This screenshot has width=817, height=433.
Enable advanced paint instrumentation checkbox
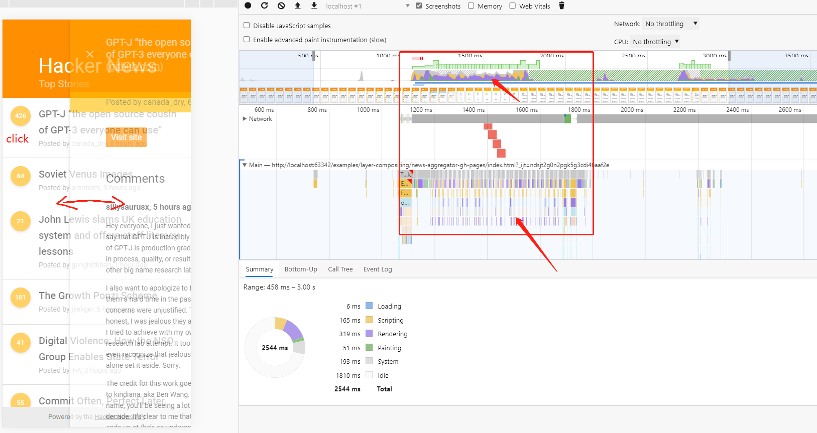click(247, 40)
